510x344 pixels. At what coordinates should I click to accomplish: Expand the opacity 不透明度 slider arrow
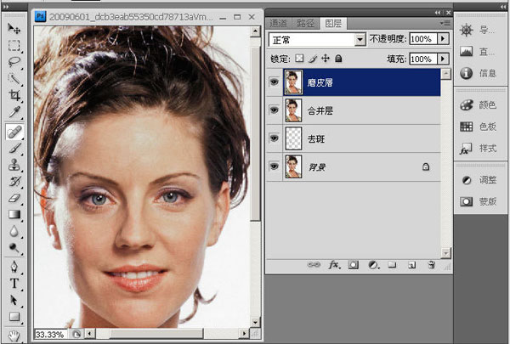(443, 39)
